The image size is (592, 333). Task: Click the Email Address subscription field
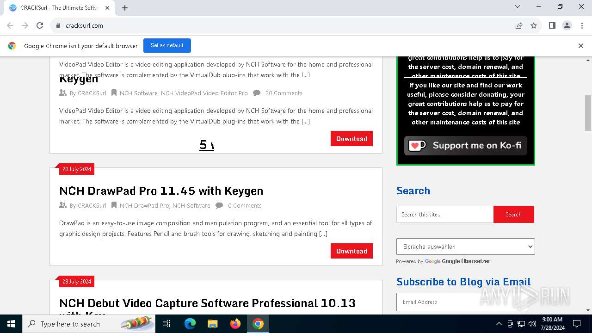[462, 302]
